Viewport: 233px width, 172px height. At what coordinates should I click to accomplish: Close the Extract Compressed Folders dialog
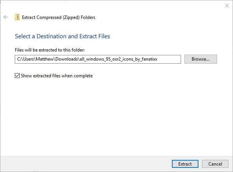pyautogui.click(x=227, y=6)
